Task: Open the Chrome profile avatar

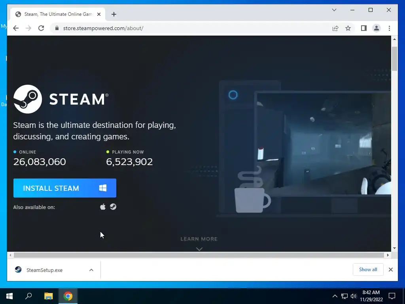Action: (377, 28)
